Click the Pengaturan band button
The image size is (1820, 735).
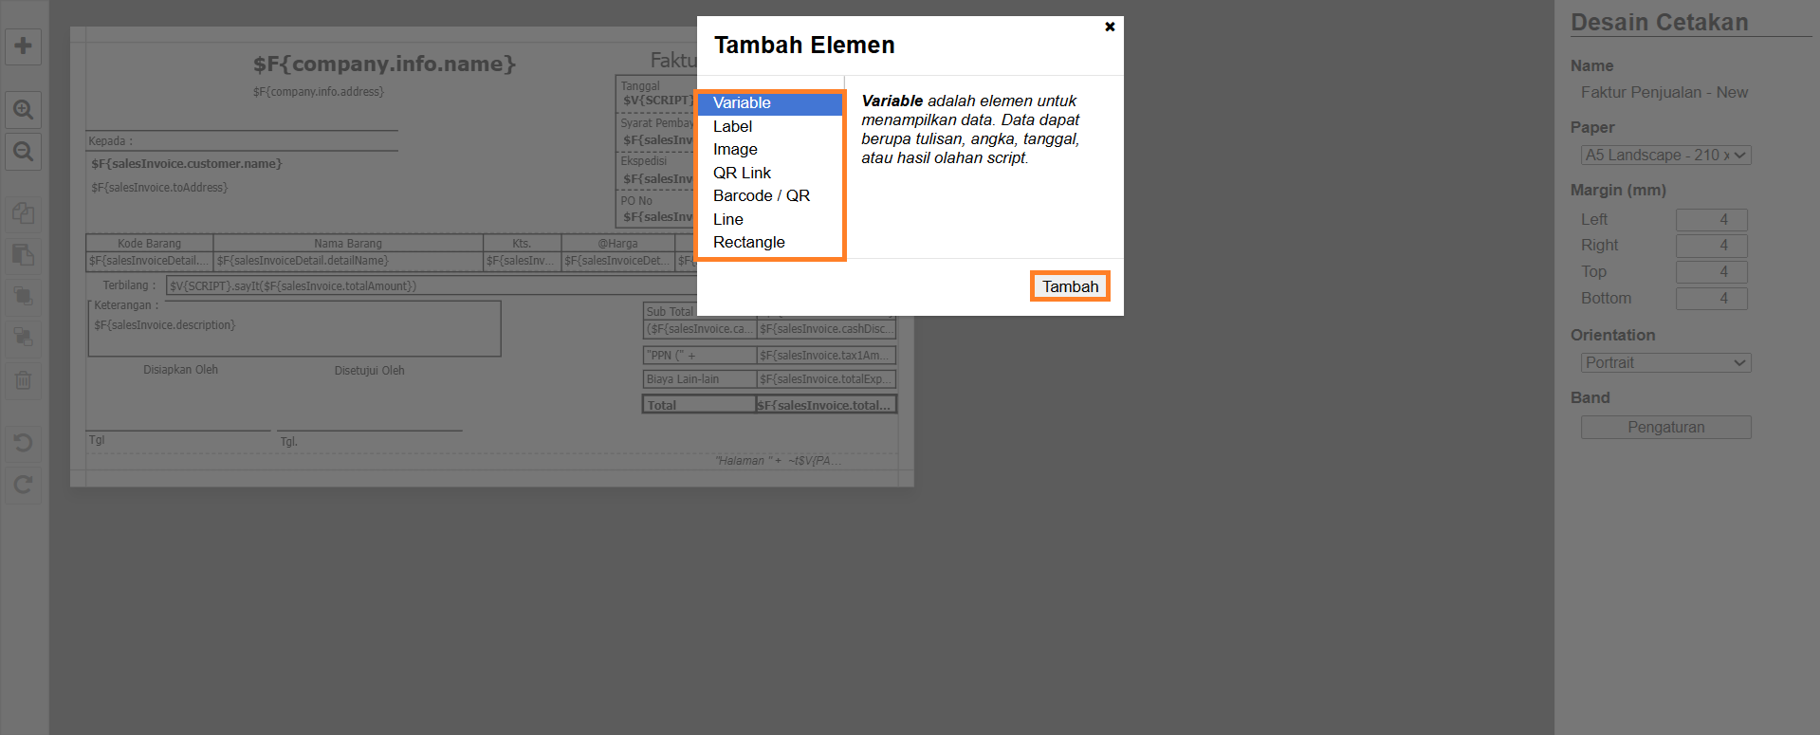pos(1665,427)
